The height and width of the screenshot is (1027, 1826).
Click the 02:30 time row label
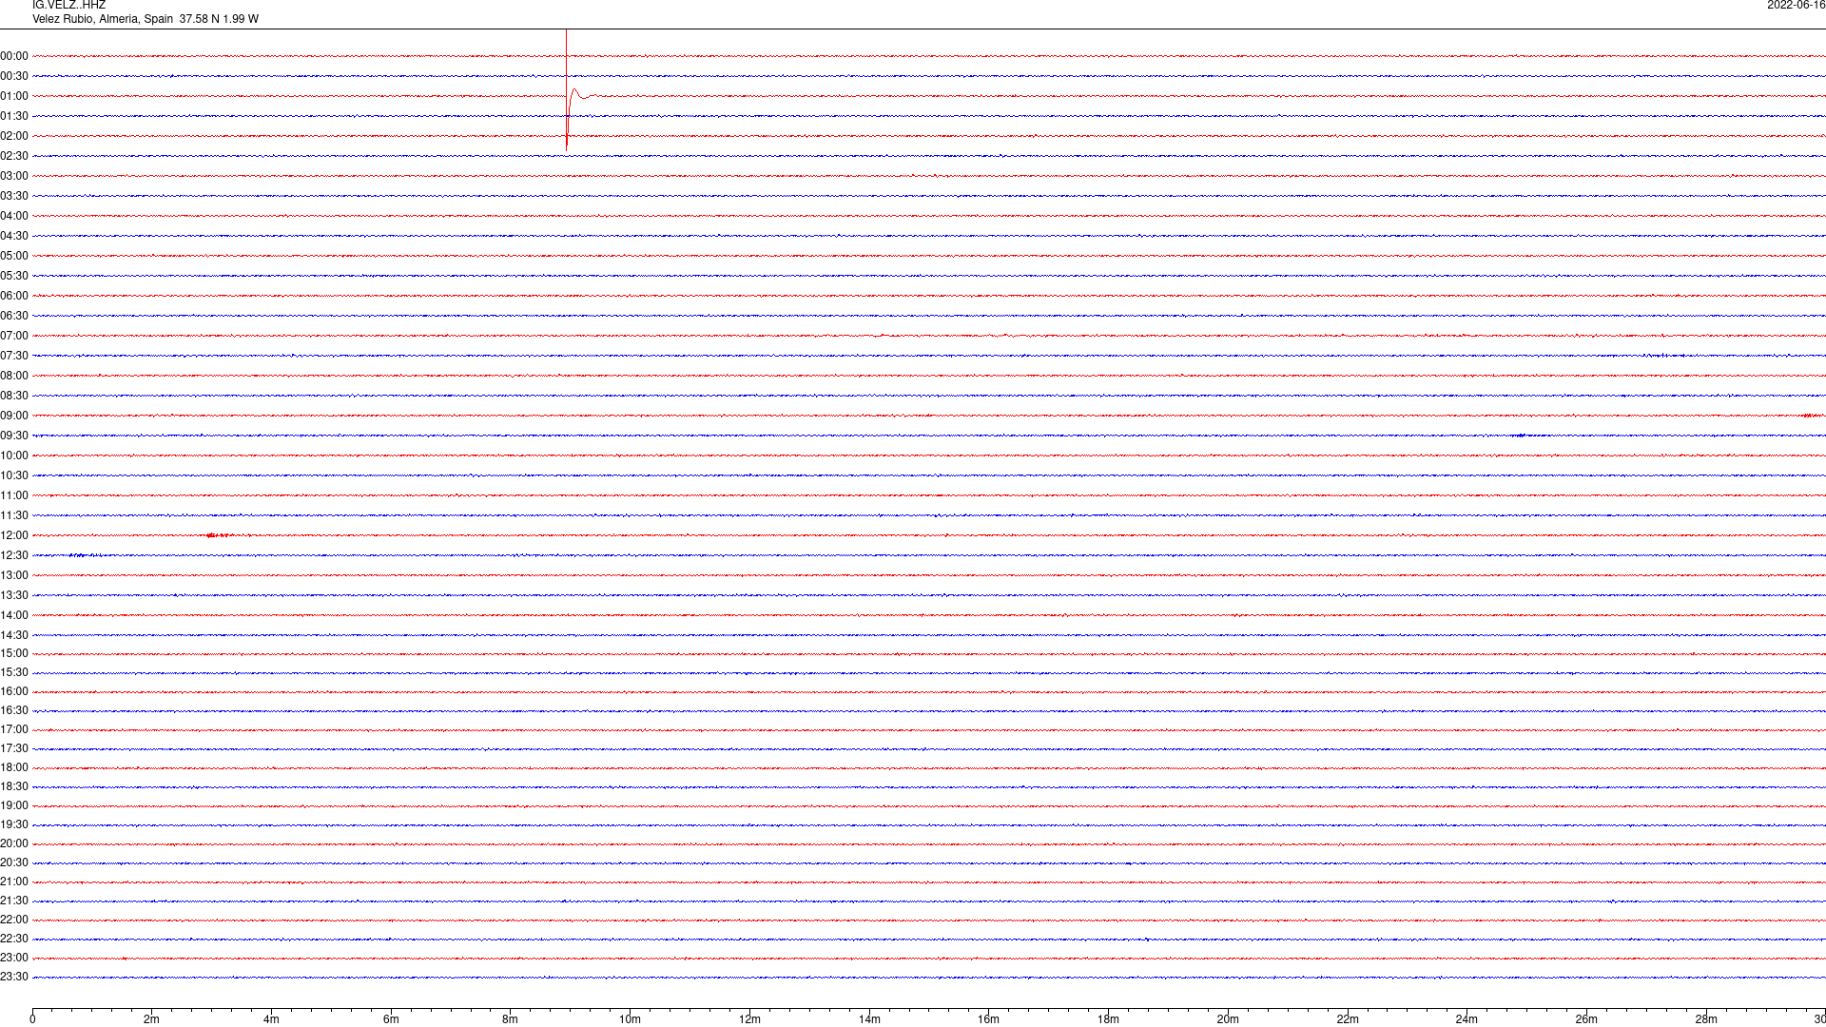pos(14,156)
